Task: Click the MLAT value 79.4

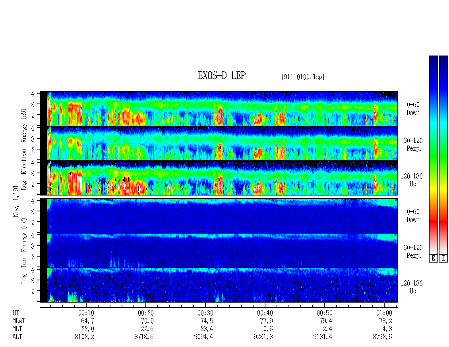Action: (326, 321)
